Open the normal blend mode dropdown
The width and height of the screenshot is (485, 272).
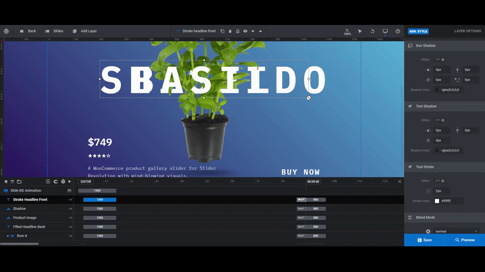click(457, 231)
